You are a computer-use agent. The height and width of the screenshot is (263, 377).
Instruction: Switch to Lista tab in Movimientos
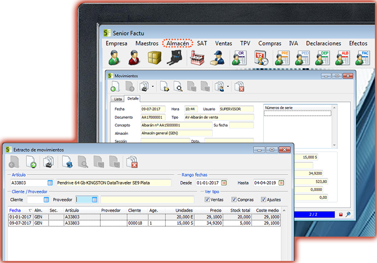tap(118, 99)
